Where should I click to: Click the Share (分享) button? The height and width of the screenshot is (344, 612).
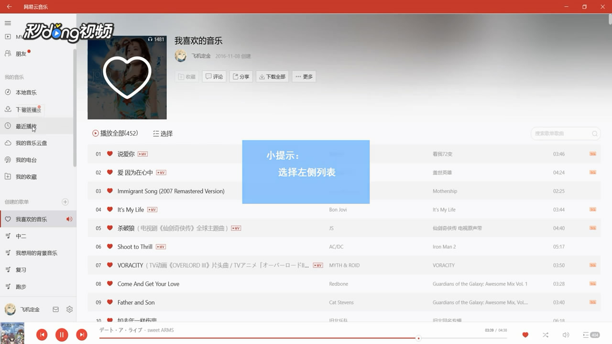[241, 76]
